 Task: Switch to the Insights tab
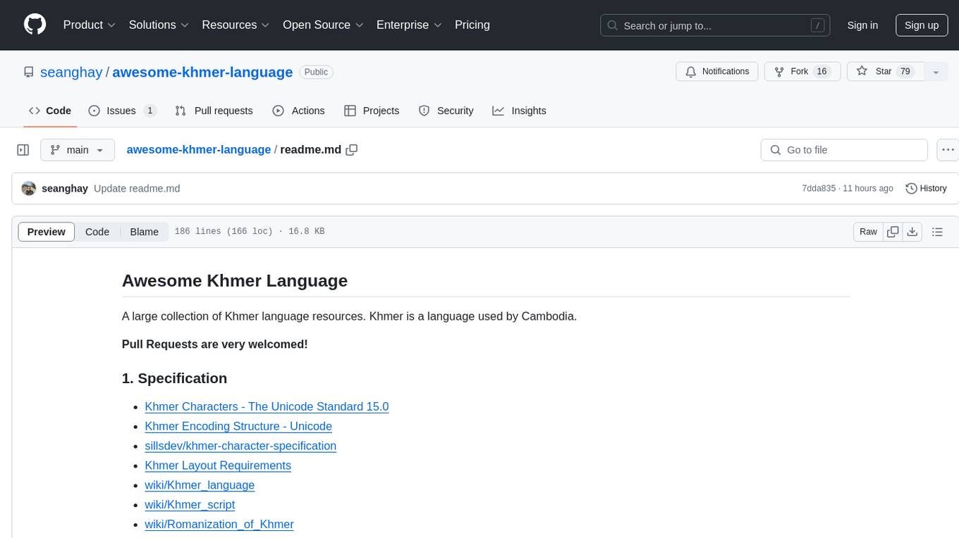pyautogui.click(x=519, y=111)
